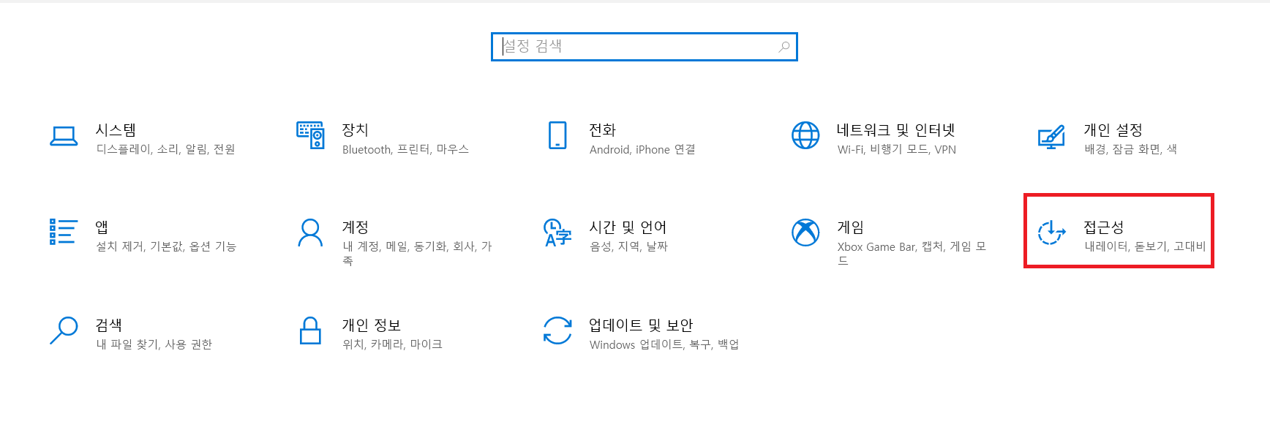Screen dimensions: 1270x446
Task: Click the 설정 검색 search field
Action: [x=644, y=47]
